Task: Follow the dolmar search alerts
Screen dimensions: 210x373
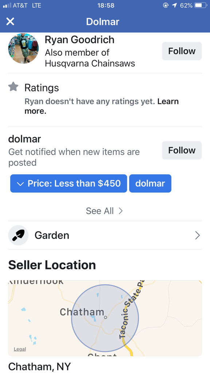Action: pos(182,150)
